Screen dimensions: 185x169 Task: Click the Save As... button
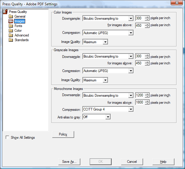click(x=69, y=162)
